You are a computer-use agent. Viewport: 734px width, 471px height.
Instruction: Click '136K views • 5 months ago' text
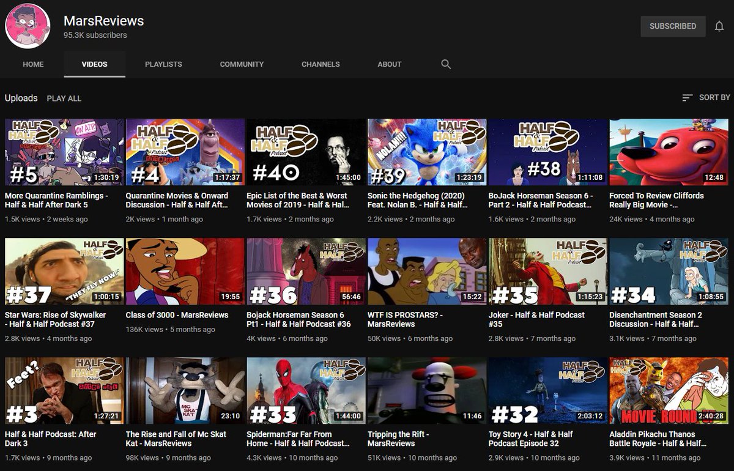click(171, 329)
